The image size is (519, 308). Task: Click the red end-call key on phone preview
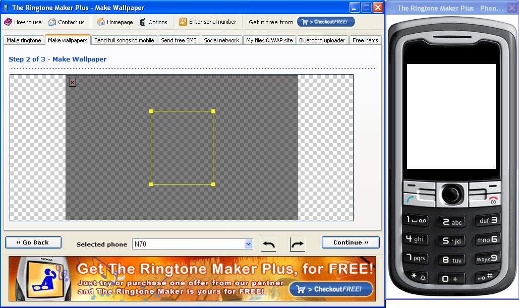click(x=493, y=200)
